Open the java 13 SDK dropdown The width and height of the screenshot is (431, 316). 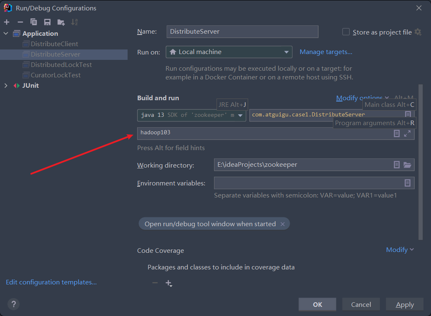coord(192,115)
